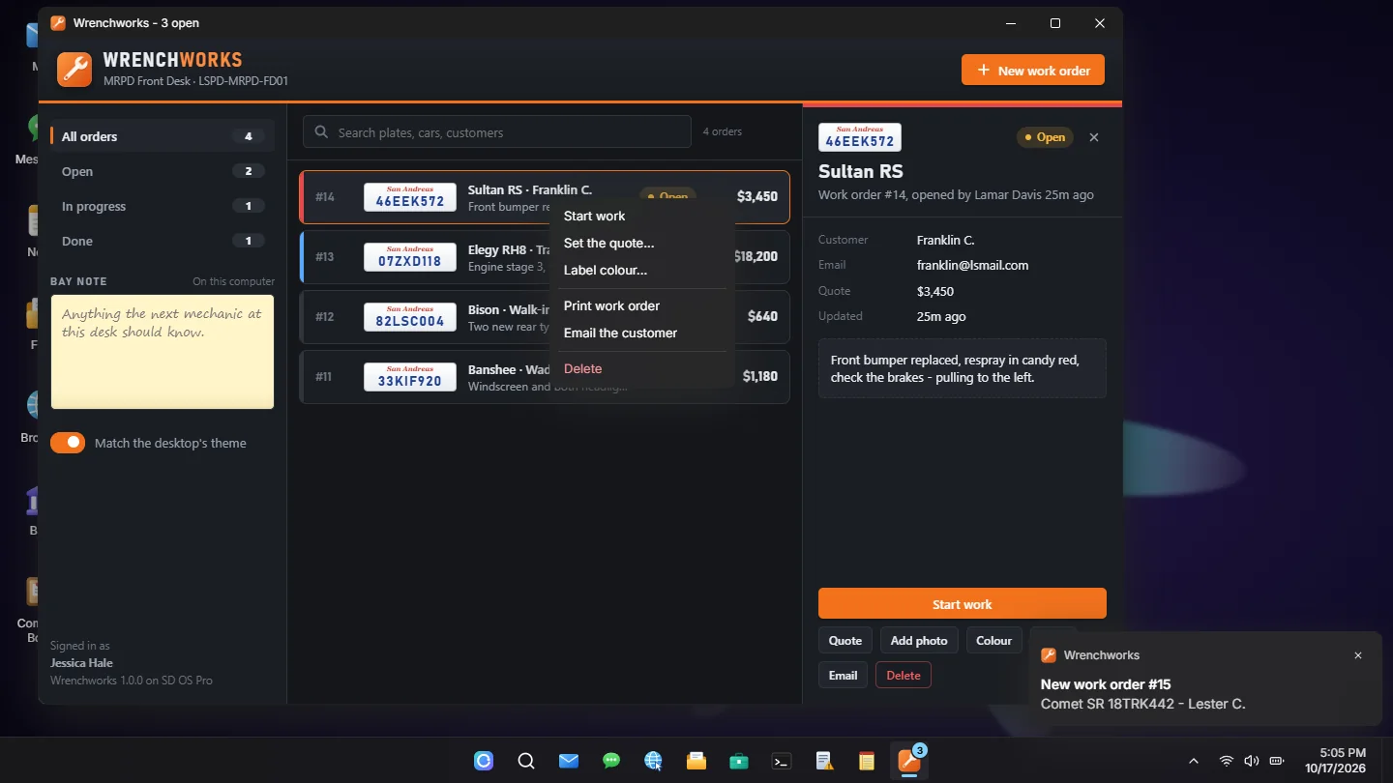This screenshot has width=1393, height=783.
Task: Expand the hidden tray icons chevron
Action: click(x=1194, y=761)
